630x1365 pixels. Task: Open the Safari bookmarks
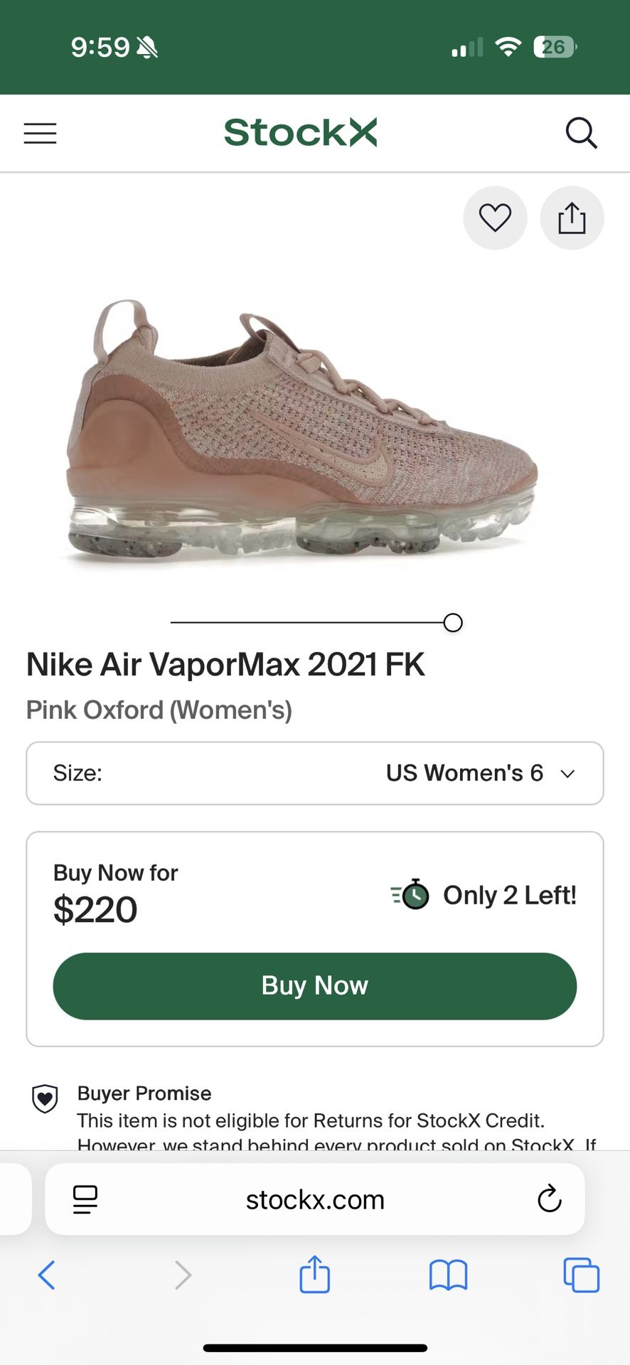[448, 1275]
